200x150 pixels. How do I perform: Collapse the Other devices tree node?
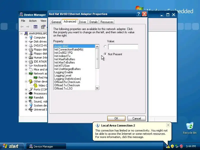click(26, 81)
